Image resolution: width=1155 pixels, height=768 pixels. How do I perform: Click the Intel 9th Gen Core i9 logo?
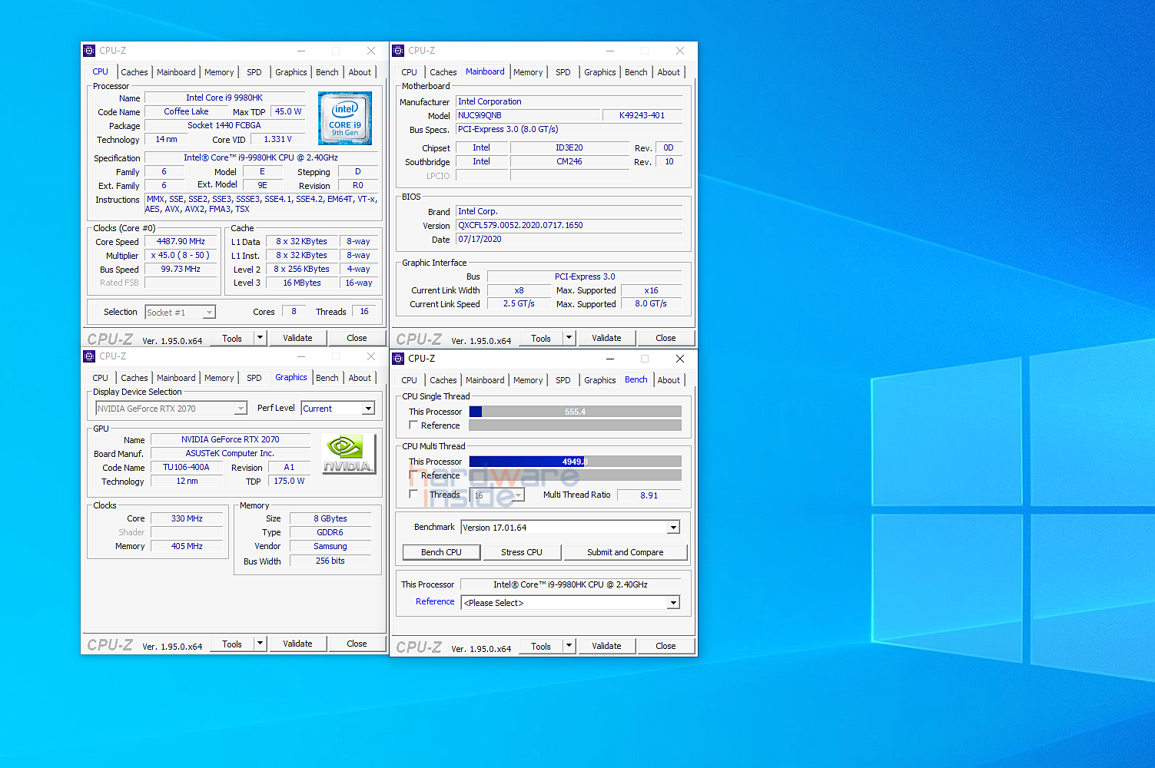344,118
